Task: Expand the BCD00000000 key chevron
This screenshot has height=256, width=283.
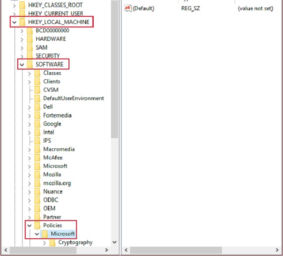Action: pyautogui.click(x=22, y=31)
